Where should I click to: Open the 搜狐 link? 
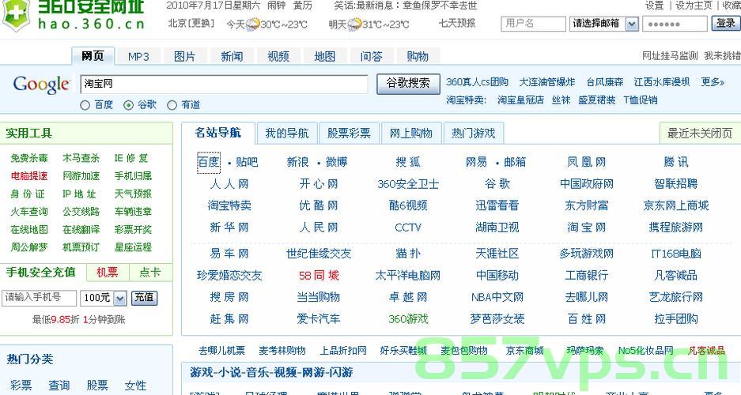click(408, 162)
